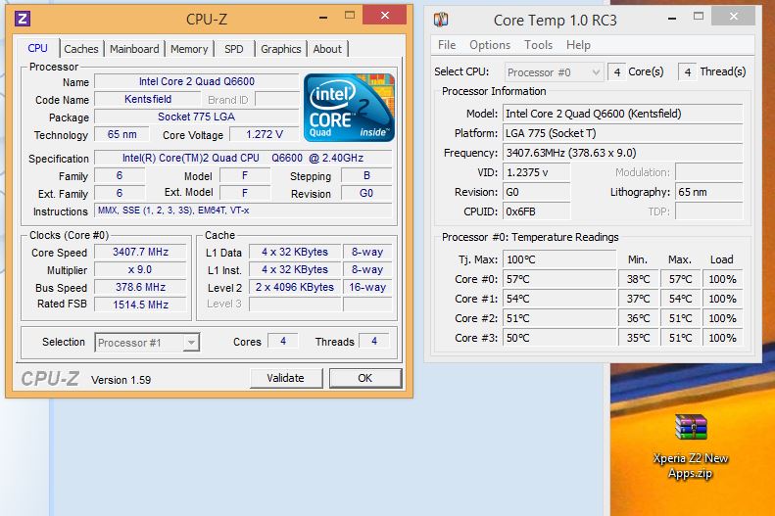The image size is (775, 516).
Task: Click the Specification field in CPU-Z
Action: [x=243, y=158]
